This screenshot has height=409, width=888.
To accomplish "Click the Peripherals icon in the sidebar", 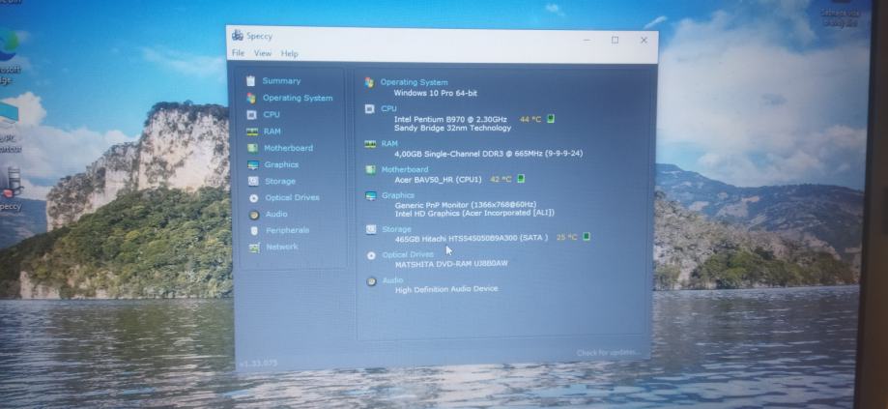I will pyautogui.click(x=254, y=230).
